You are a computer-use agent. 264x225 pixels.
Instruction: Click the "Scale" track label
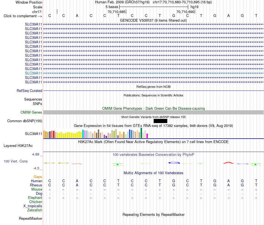click(x=38, y=7)
